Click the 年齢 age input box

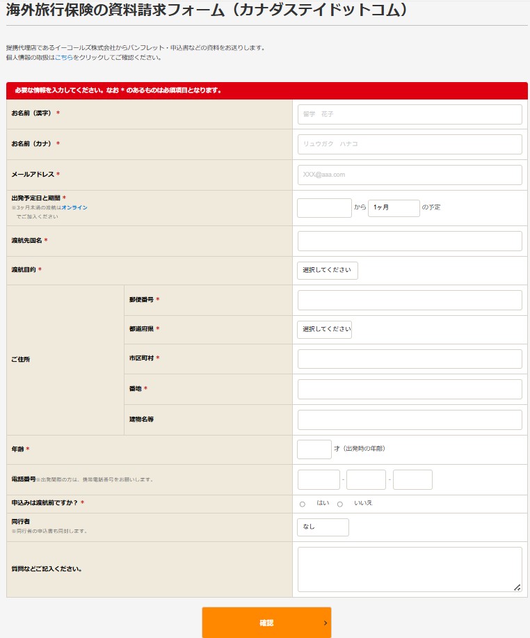314,449
